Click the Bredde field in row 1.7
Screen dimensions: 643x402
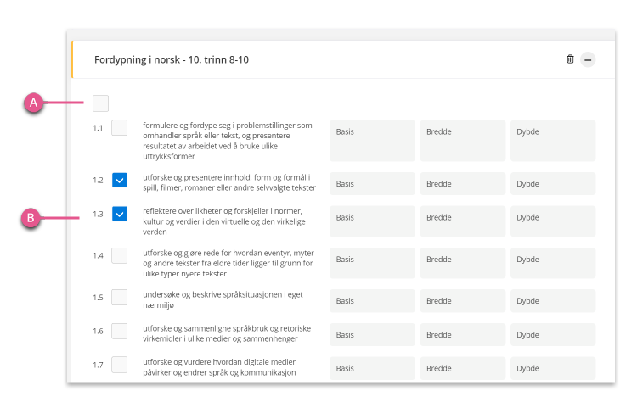click(463, 368)
